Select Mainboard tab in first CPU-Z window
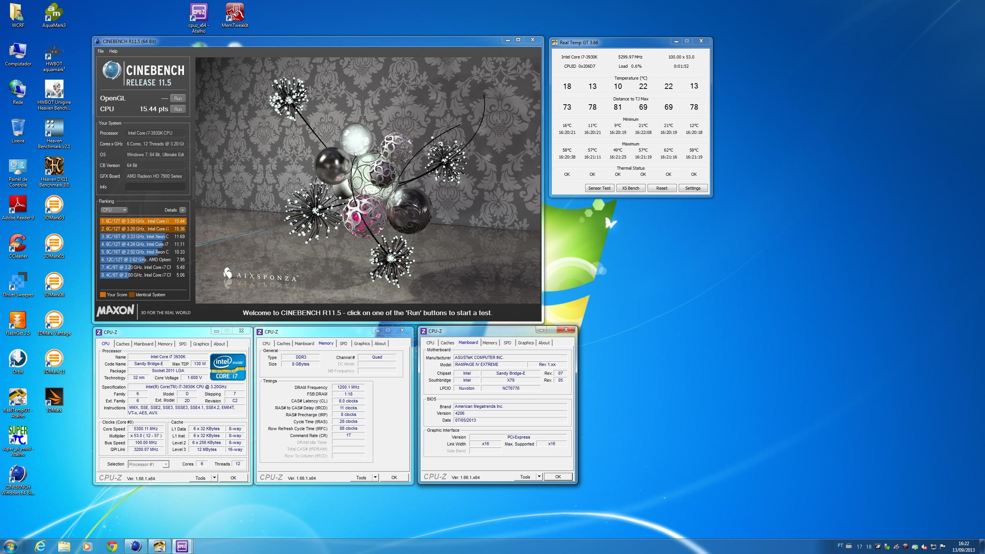 [143, 344]
